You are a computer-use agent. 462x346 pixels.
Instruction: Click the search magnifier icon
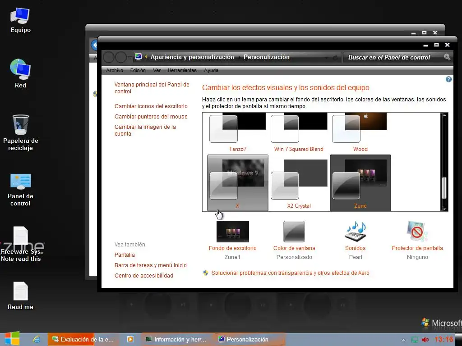tap(447, 57)
